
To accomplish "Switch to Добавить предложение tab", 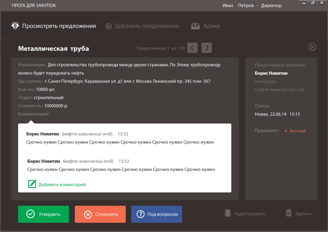I will tap(147, 26).
